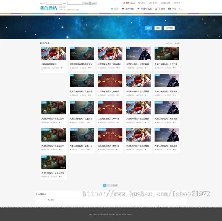Click white 注册 button on the starry banner
222x221 pixels.
[158, 28]
